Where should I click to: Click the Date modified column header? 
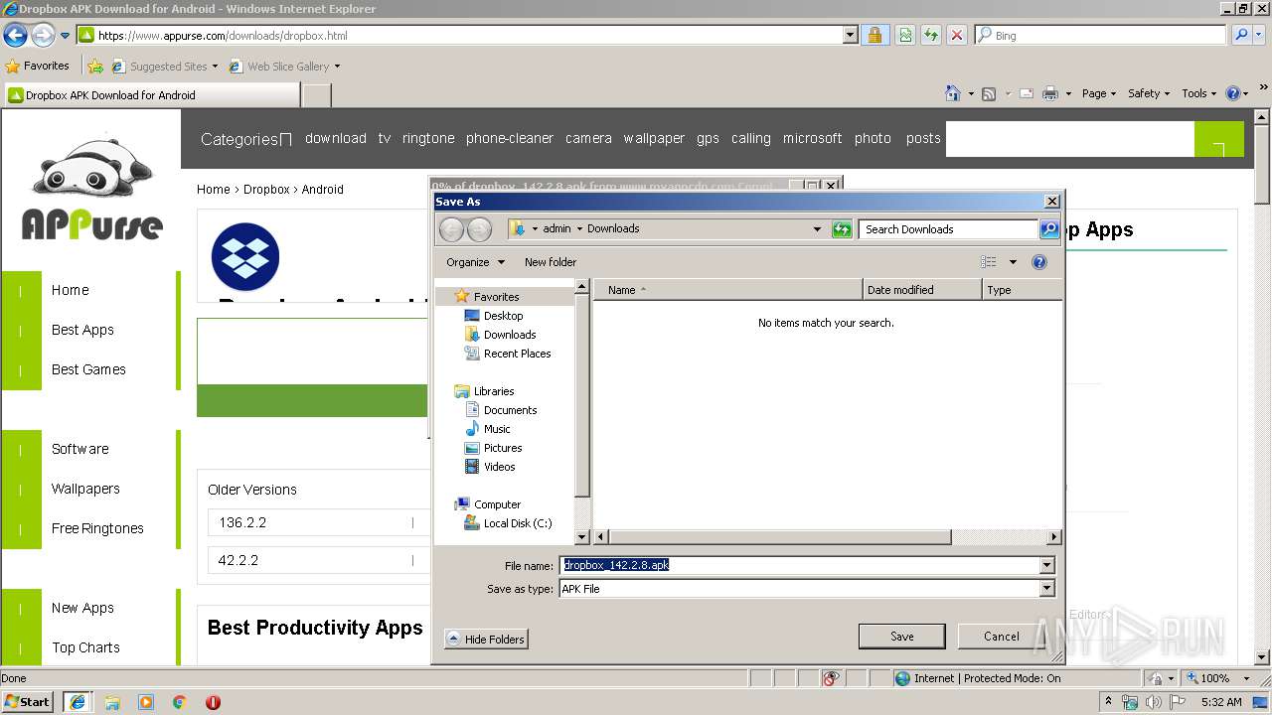[x=922, y=290]
